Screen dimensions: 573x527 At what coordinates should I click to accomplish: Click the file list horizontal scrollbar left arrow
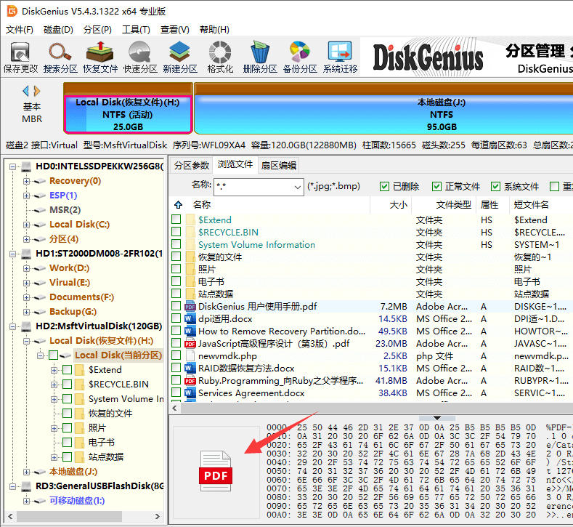coord(175,408)
